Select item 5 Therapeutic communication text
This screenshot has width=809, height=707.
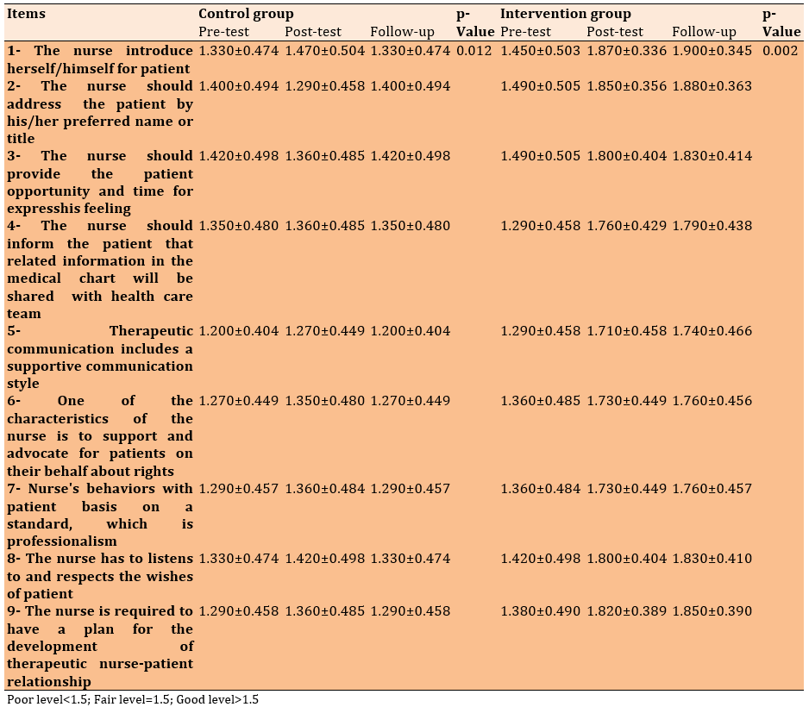(99, 357)
